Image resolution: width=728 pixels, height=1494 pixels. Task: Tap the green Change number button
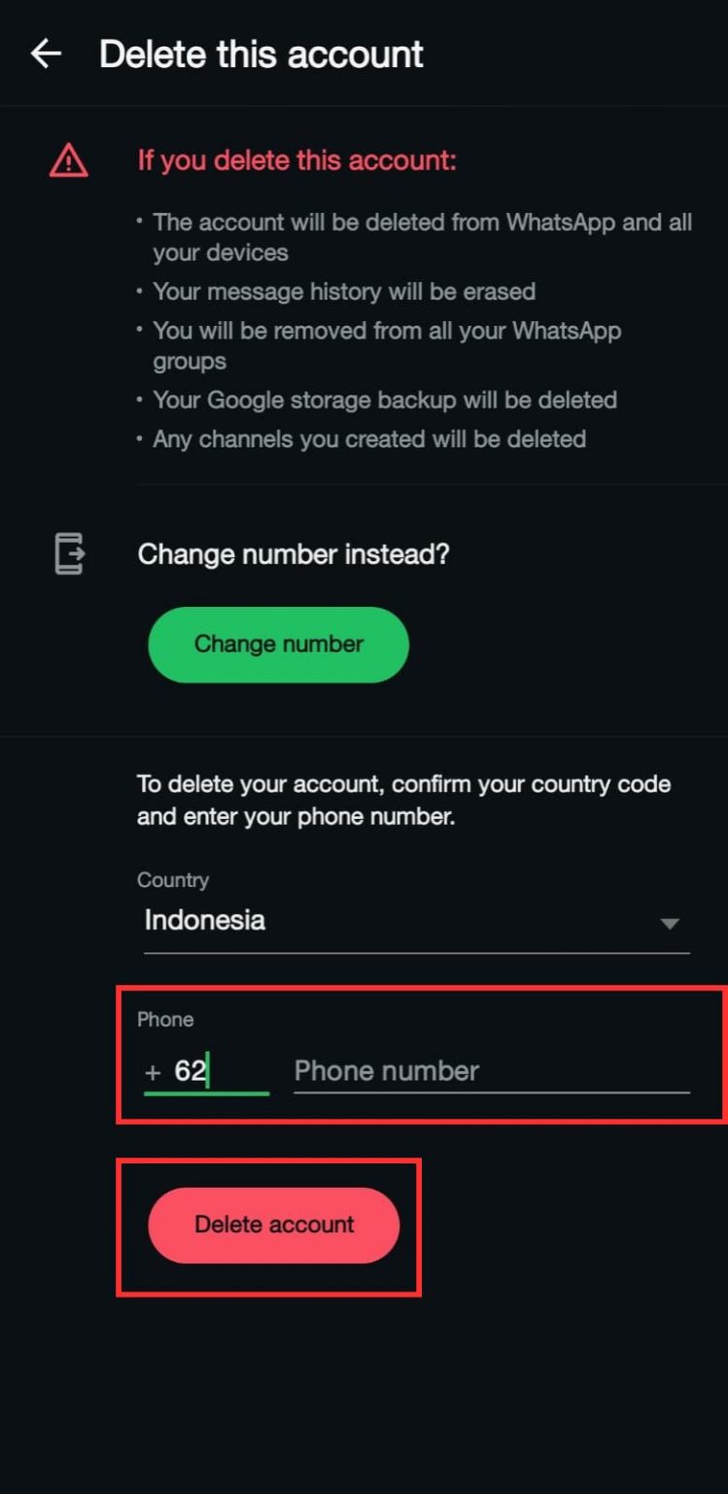click(x=278, y=644)
